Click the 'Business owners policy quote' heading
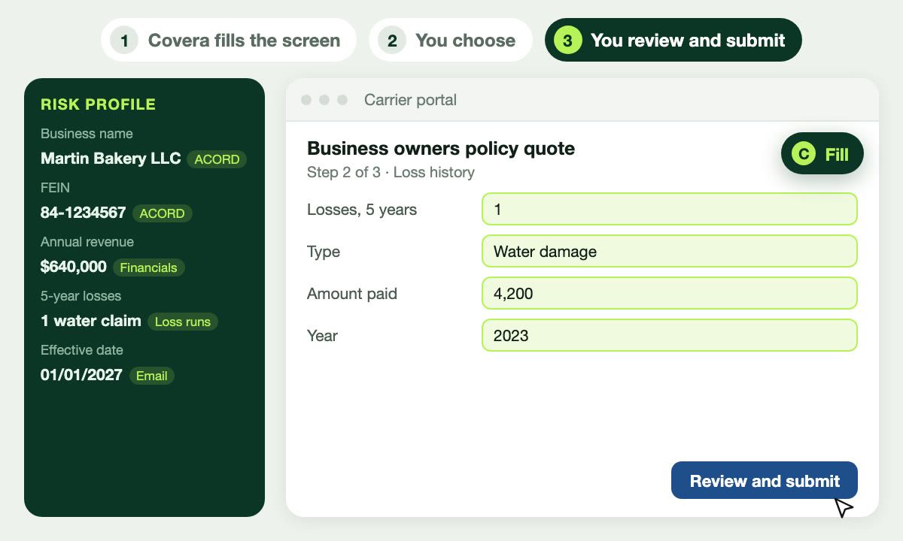This screenshot has width=903, height=541. (x=441, y=149)
